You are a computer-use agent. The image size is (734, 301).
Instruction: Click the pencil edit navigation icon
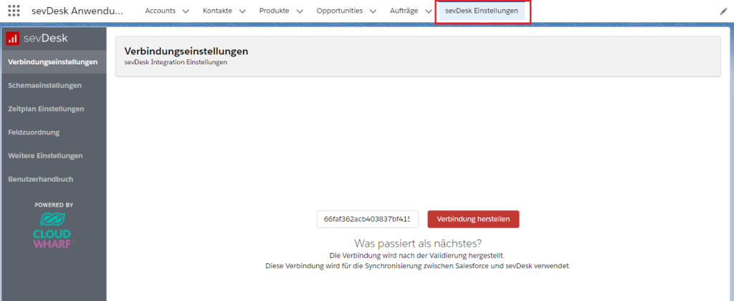(x=723, y=11)
